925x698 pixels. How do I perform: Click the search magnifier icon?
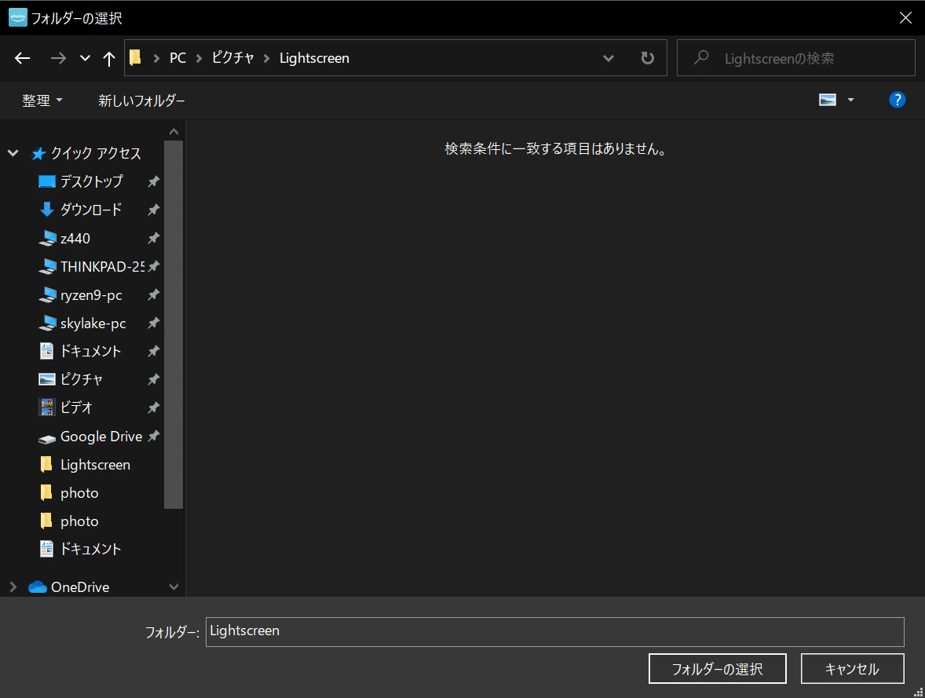click(x=701, y=57)
